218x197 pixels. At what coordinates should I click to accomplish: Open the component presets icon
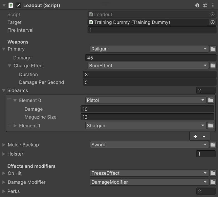(205, 6)
